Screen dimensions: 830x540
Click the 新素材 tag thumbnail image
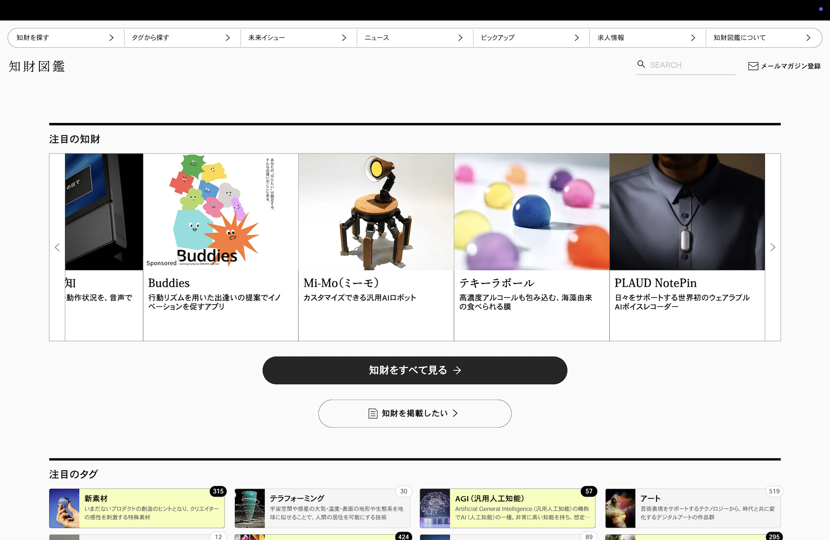click(64, 508)
